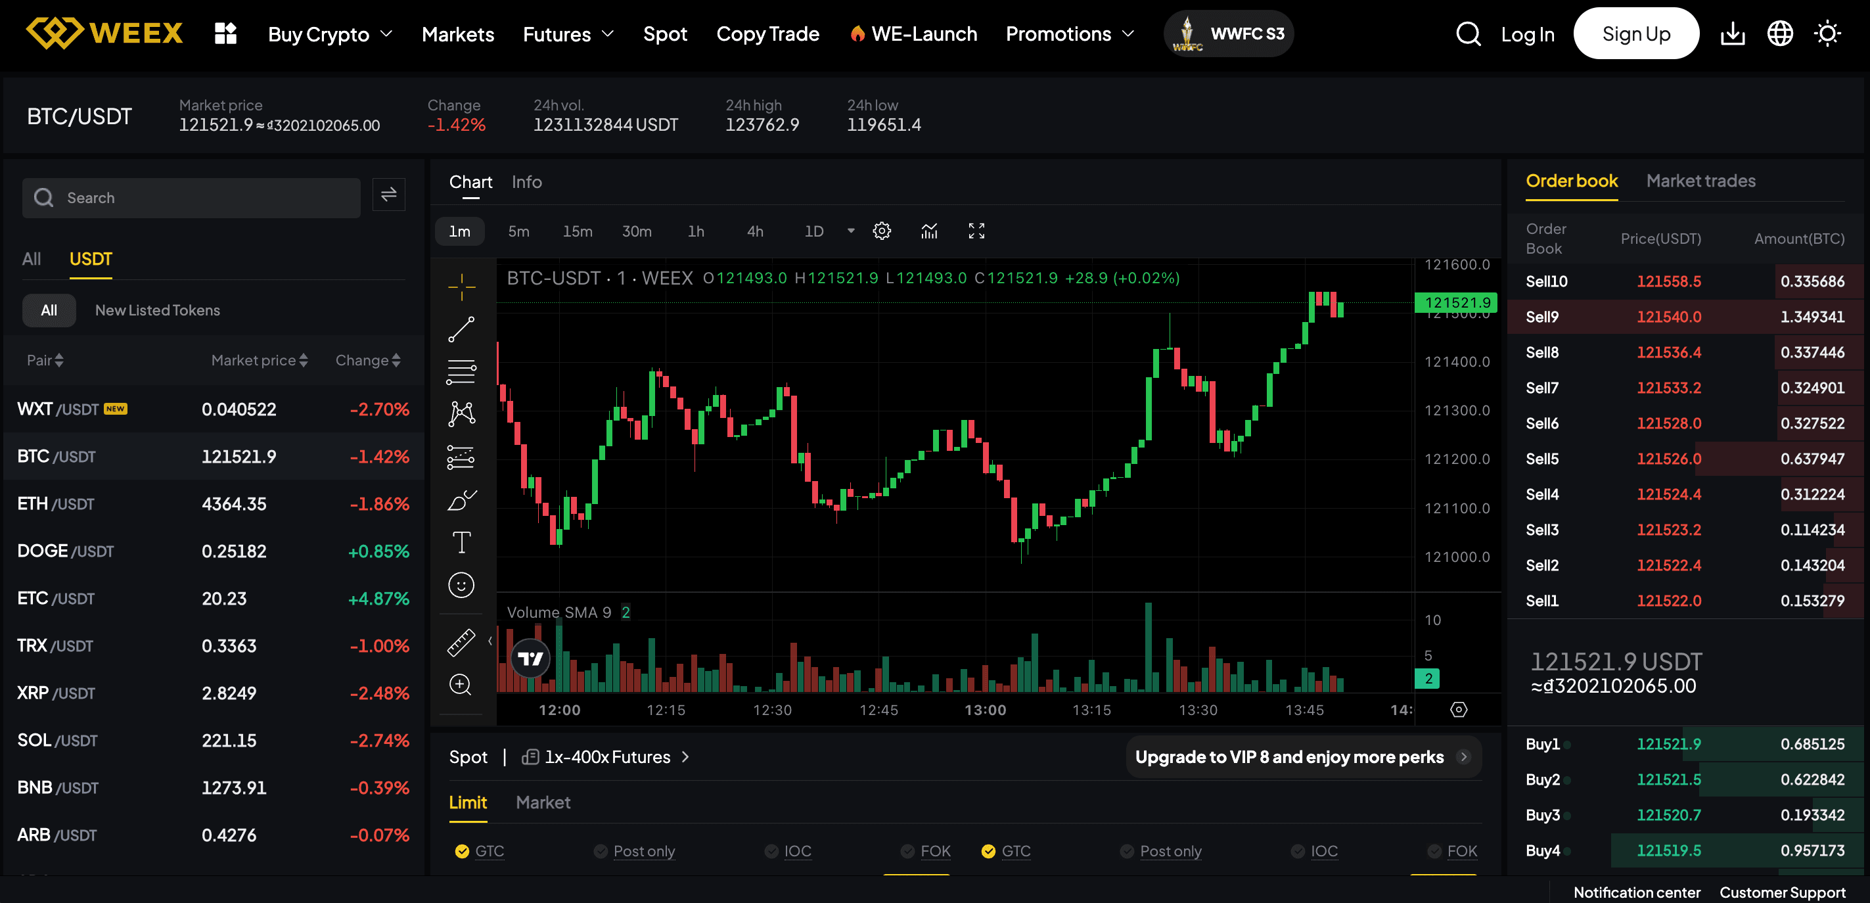This screenshot has height=903, width=1870.
Task: Open more timeframes dropdown arrow
Action: click(850, 231)
